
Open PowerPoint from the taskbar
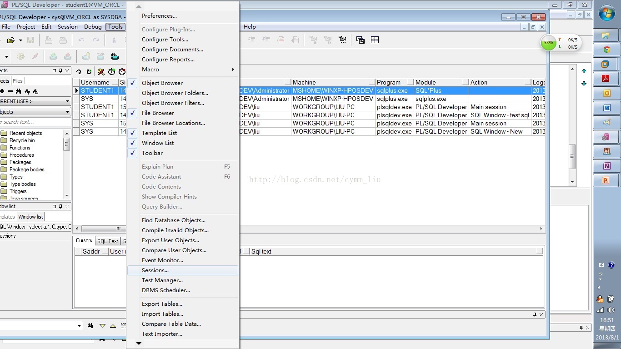tap(606, 180)
